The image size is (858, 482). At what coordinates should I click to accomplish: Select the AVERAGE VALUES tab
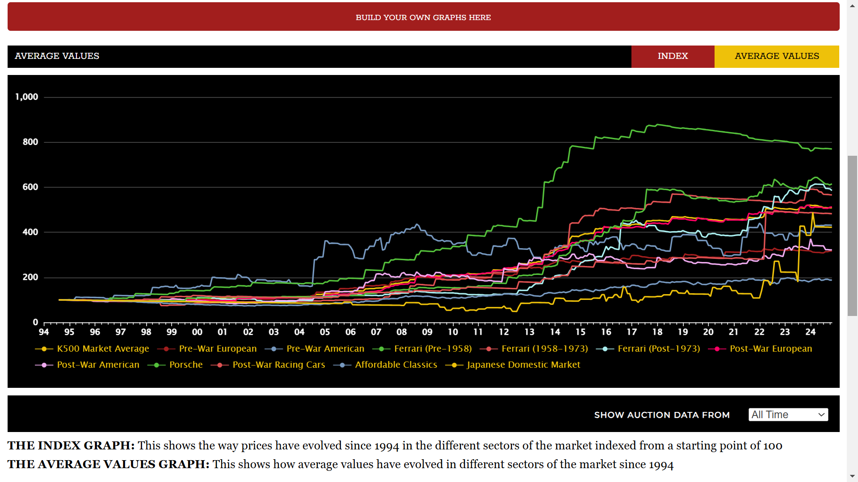point(777,56)
